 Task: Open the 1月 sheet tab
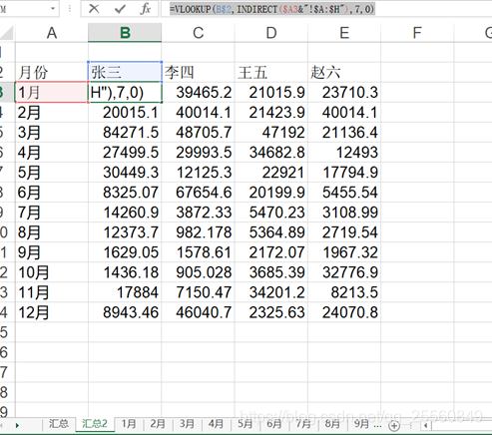point(129,424)
